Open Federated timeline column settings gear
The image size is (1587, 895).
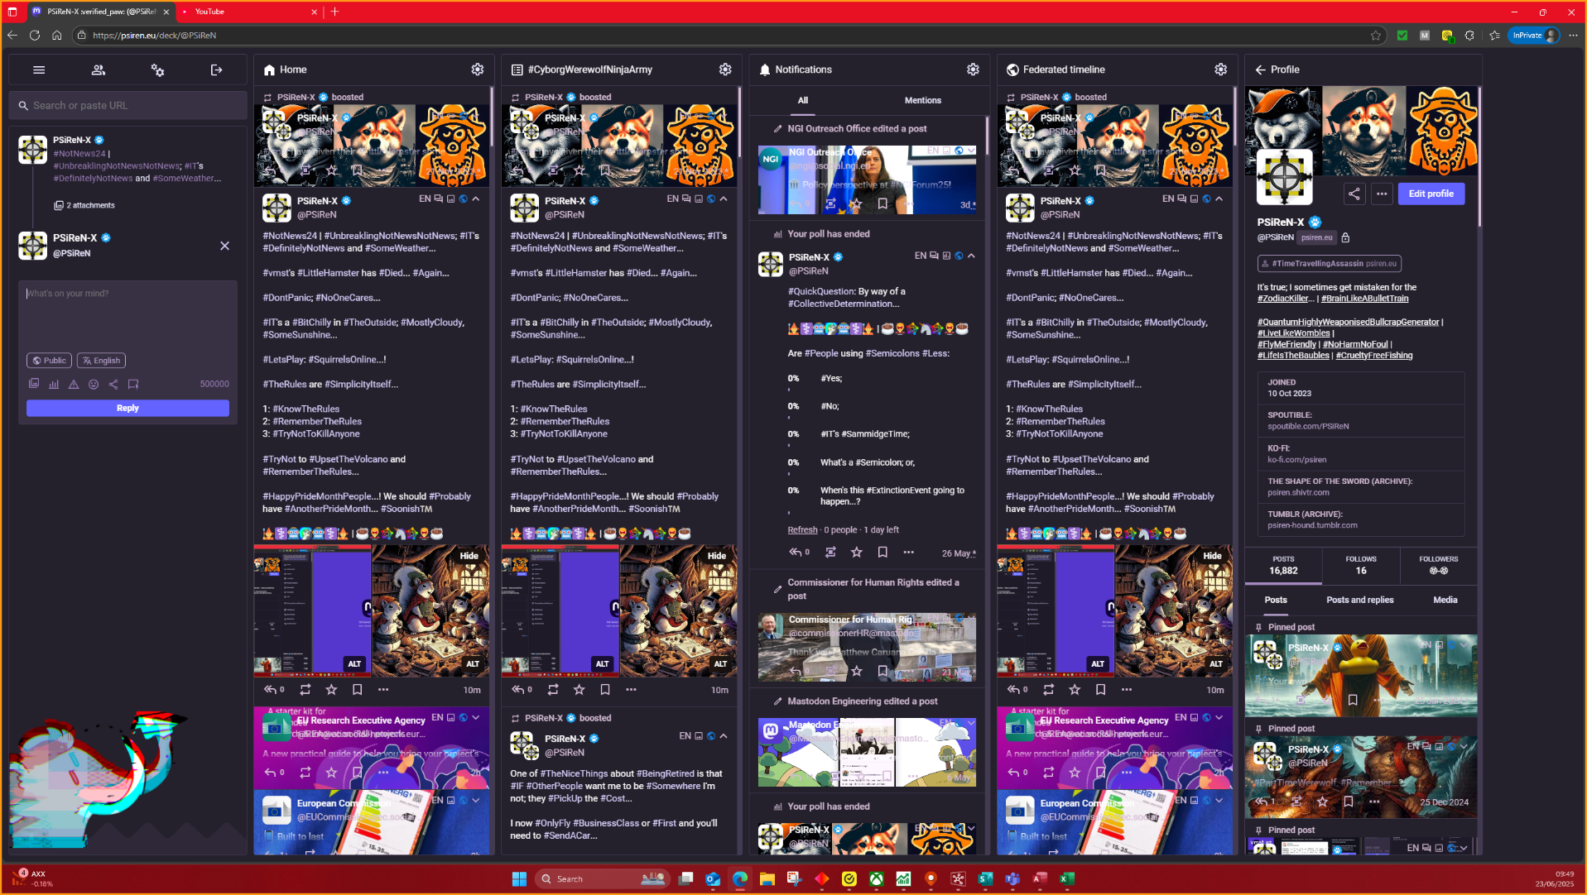(x=1220, y=69)
